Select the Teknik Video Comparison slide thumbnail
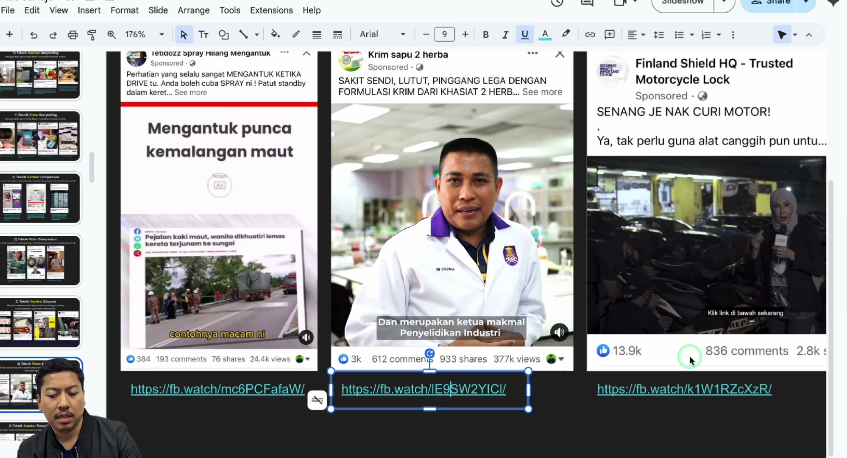The height and width of the screenshot is (458, 847). pyautogui.click(x=41, y=260)
